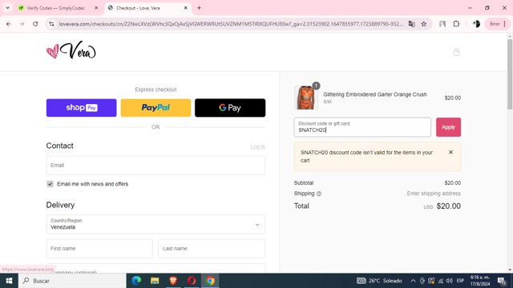
Task: Click the dark-mode extension icon
Action: tap(476, 24)
